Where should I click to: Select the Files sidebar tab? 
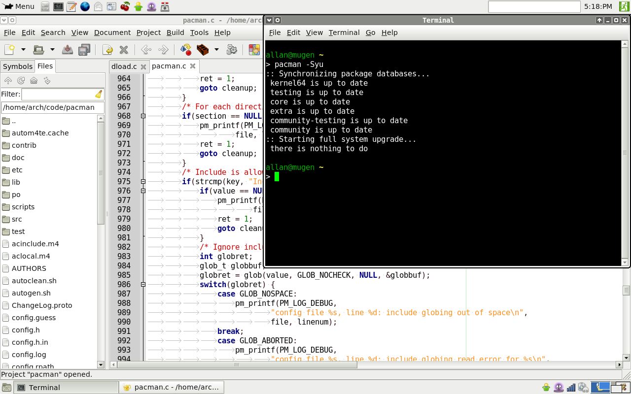pos(45,66)
